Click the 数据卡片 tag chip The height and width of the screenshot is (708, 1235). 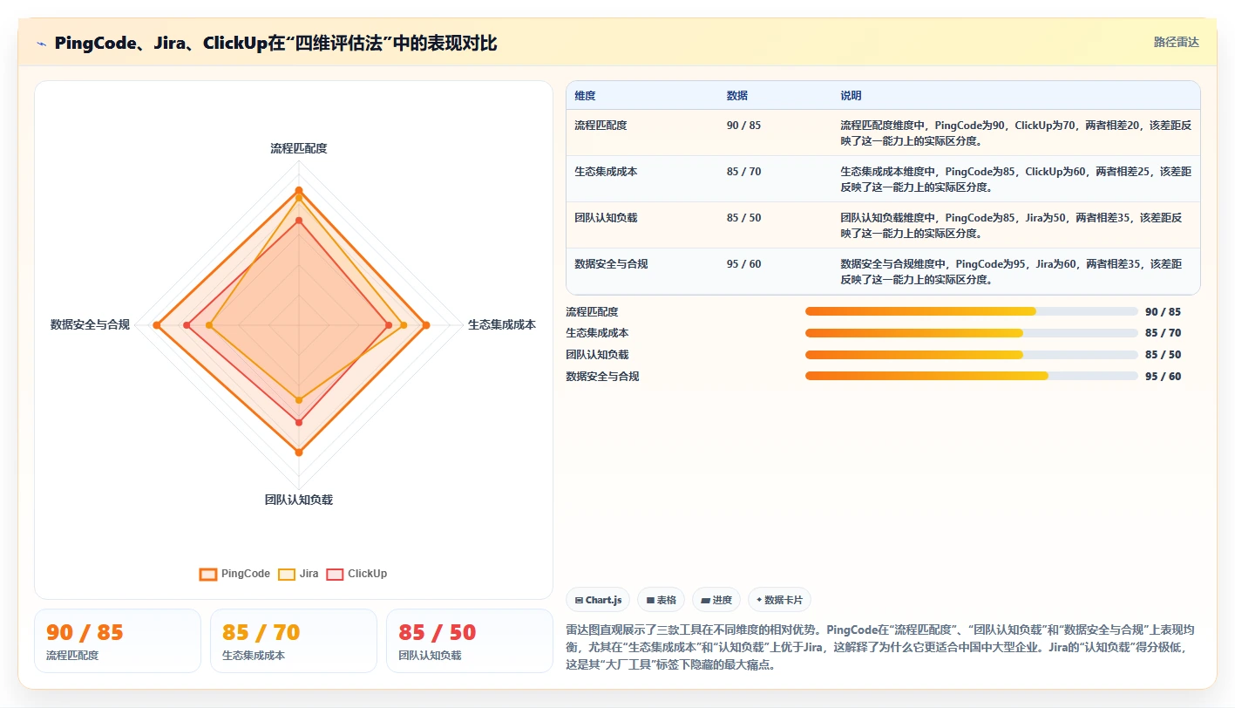pyautogui.click(x=780, y=600)
